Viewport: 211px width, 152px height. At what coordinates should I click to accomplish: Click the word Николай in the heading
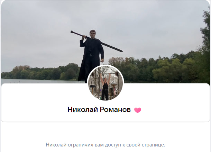click(x=83, y=110)
